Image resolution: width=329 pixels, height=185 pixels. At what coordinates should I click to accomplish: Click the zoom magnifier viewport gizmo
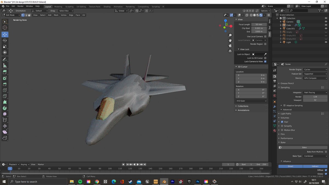pyautogui.click(x=230, y=35)
